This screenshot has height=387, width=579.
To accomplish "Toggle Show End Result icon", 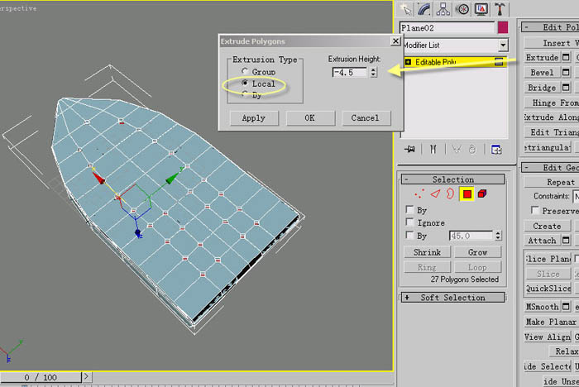I will pos(433,149).
